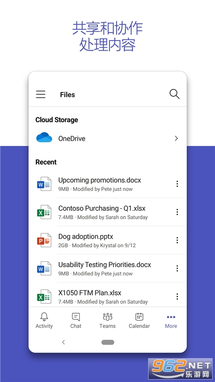Switch to the Chat tab
Screen dimensions: 215x382
pos(76,320)
